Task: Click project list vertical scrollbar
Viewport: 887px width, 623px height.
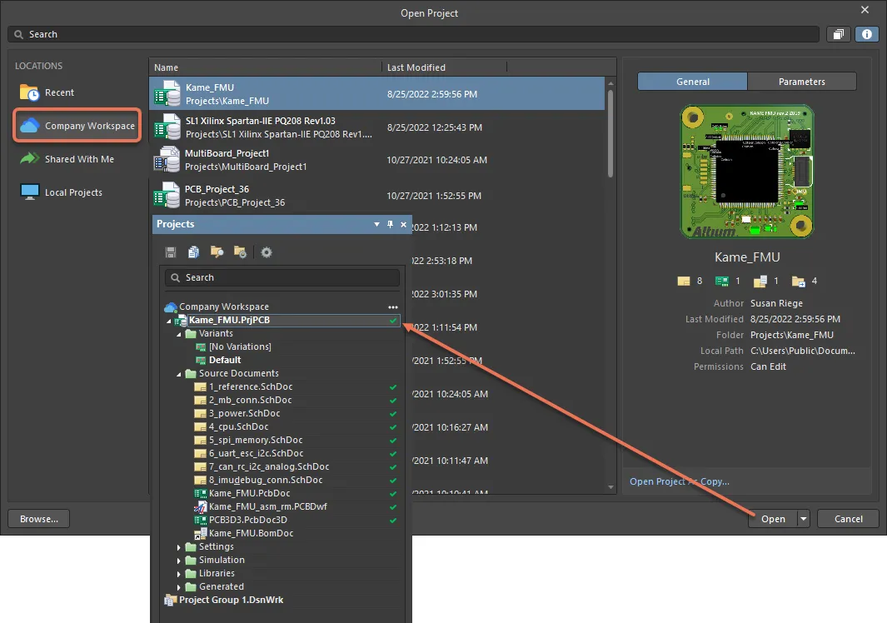Action: 610,133
